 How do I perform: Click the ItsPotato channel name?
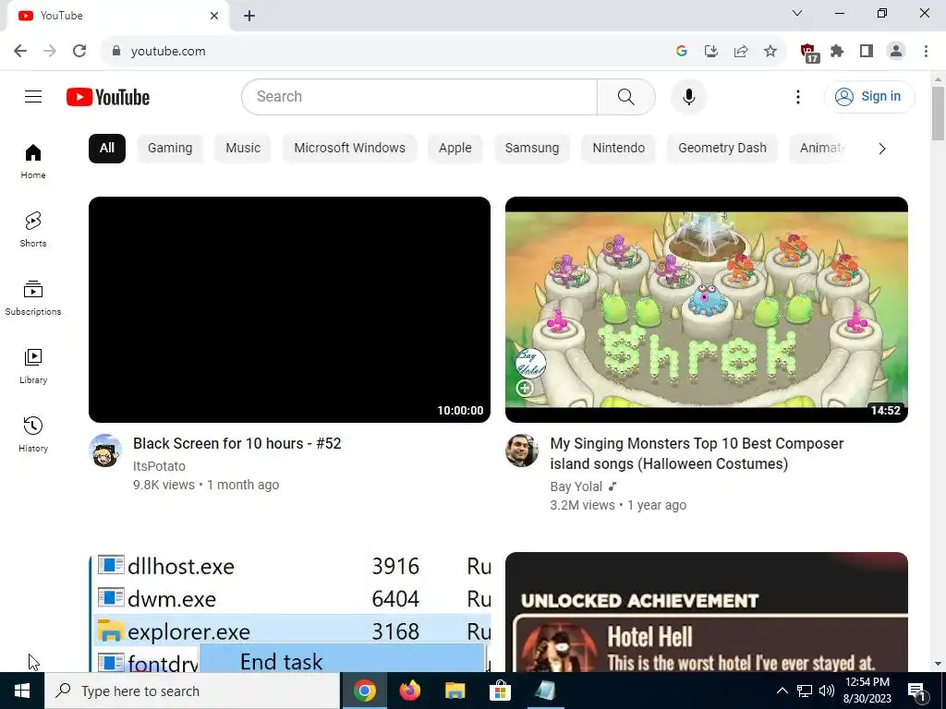coord(159,466)
